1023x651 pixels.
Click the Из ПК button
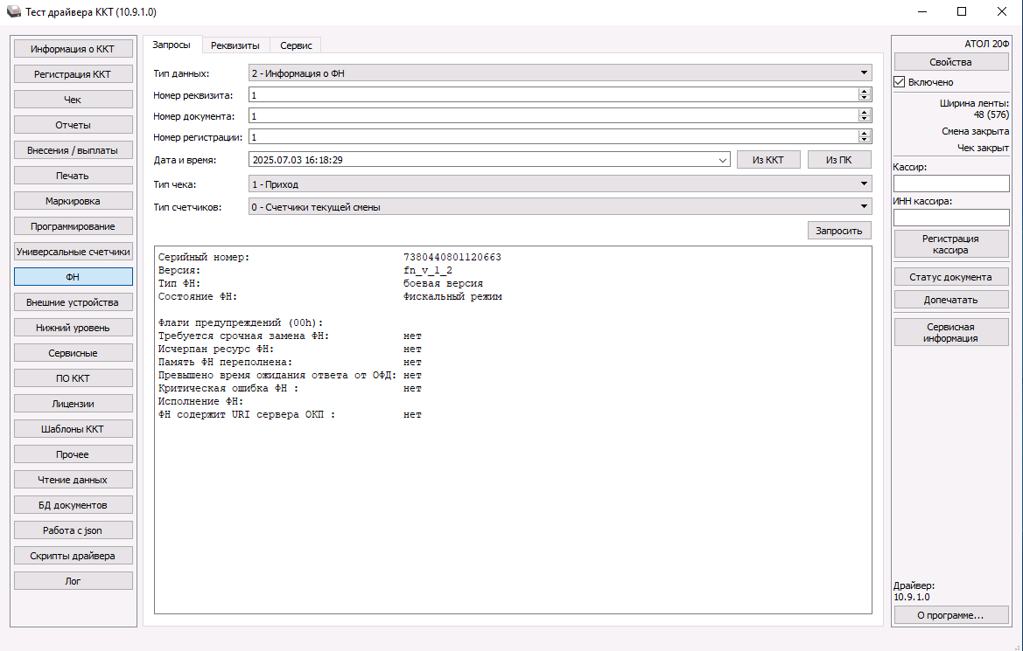click(839, 160)
